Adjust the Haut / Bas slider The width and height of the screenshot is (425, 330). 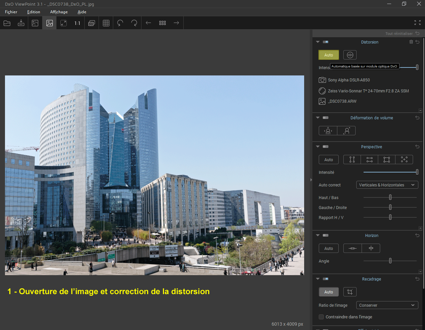(390, 197)
